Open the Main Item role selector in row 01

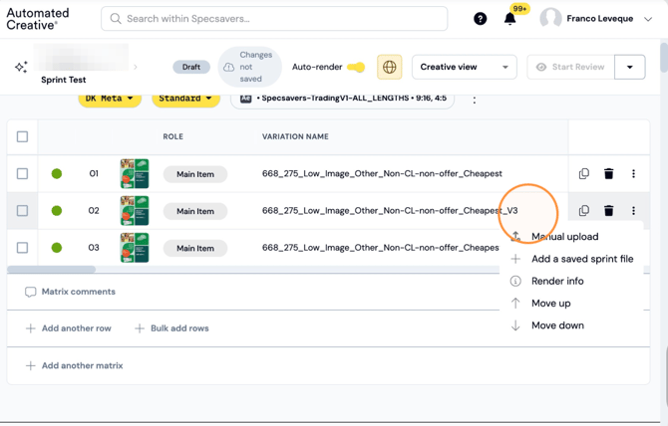pos(195,174)
